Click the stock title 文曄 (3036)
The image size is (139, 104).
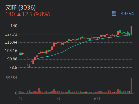coord(21,8)
